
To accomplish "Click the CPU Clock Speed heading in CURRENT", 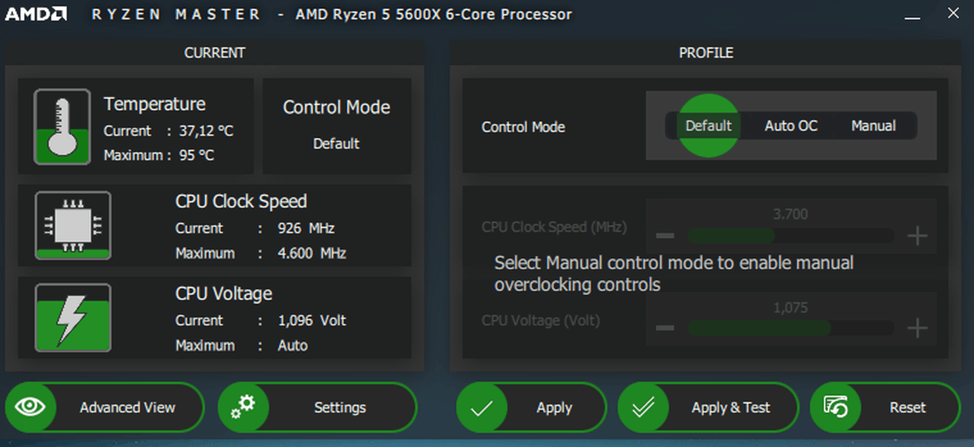I will (241, 202).
